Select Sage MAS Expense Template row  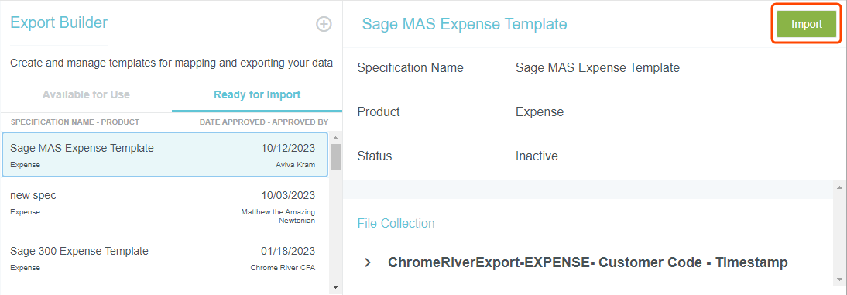tap(164, 155)
